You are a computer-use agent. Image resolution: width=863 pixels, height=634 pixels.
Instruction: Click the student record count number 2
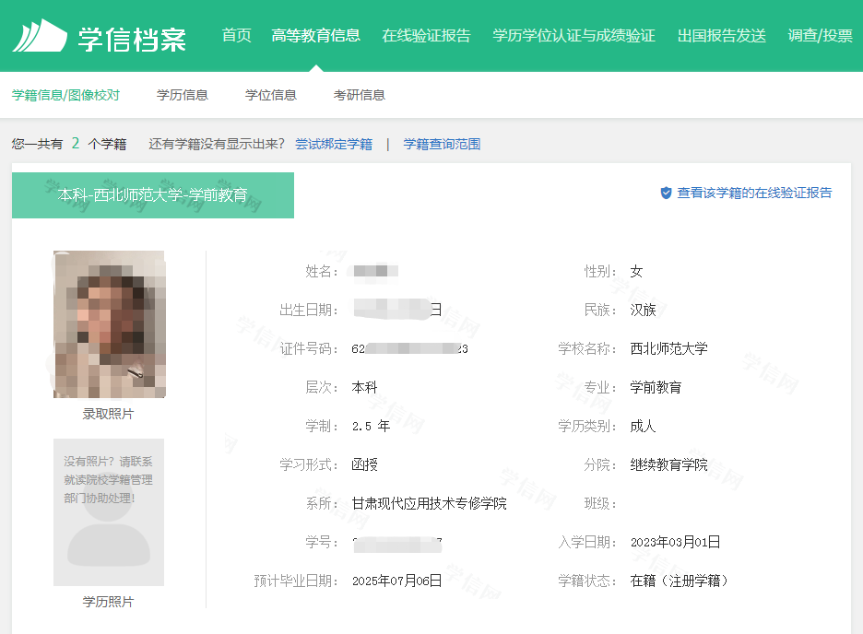click(x=76, y=144)
